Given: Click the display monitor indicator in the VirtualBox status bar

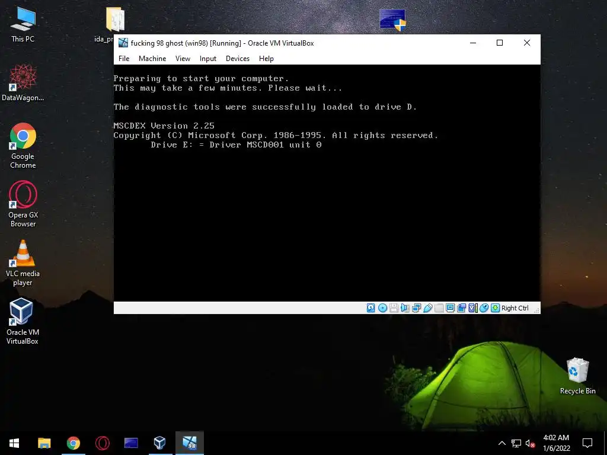Looking at the screenshot, I should pos(451,308).
